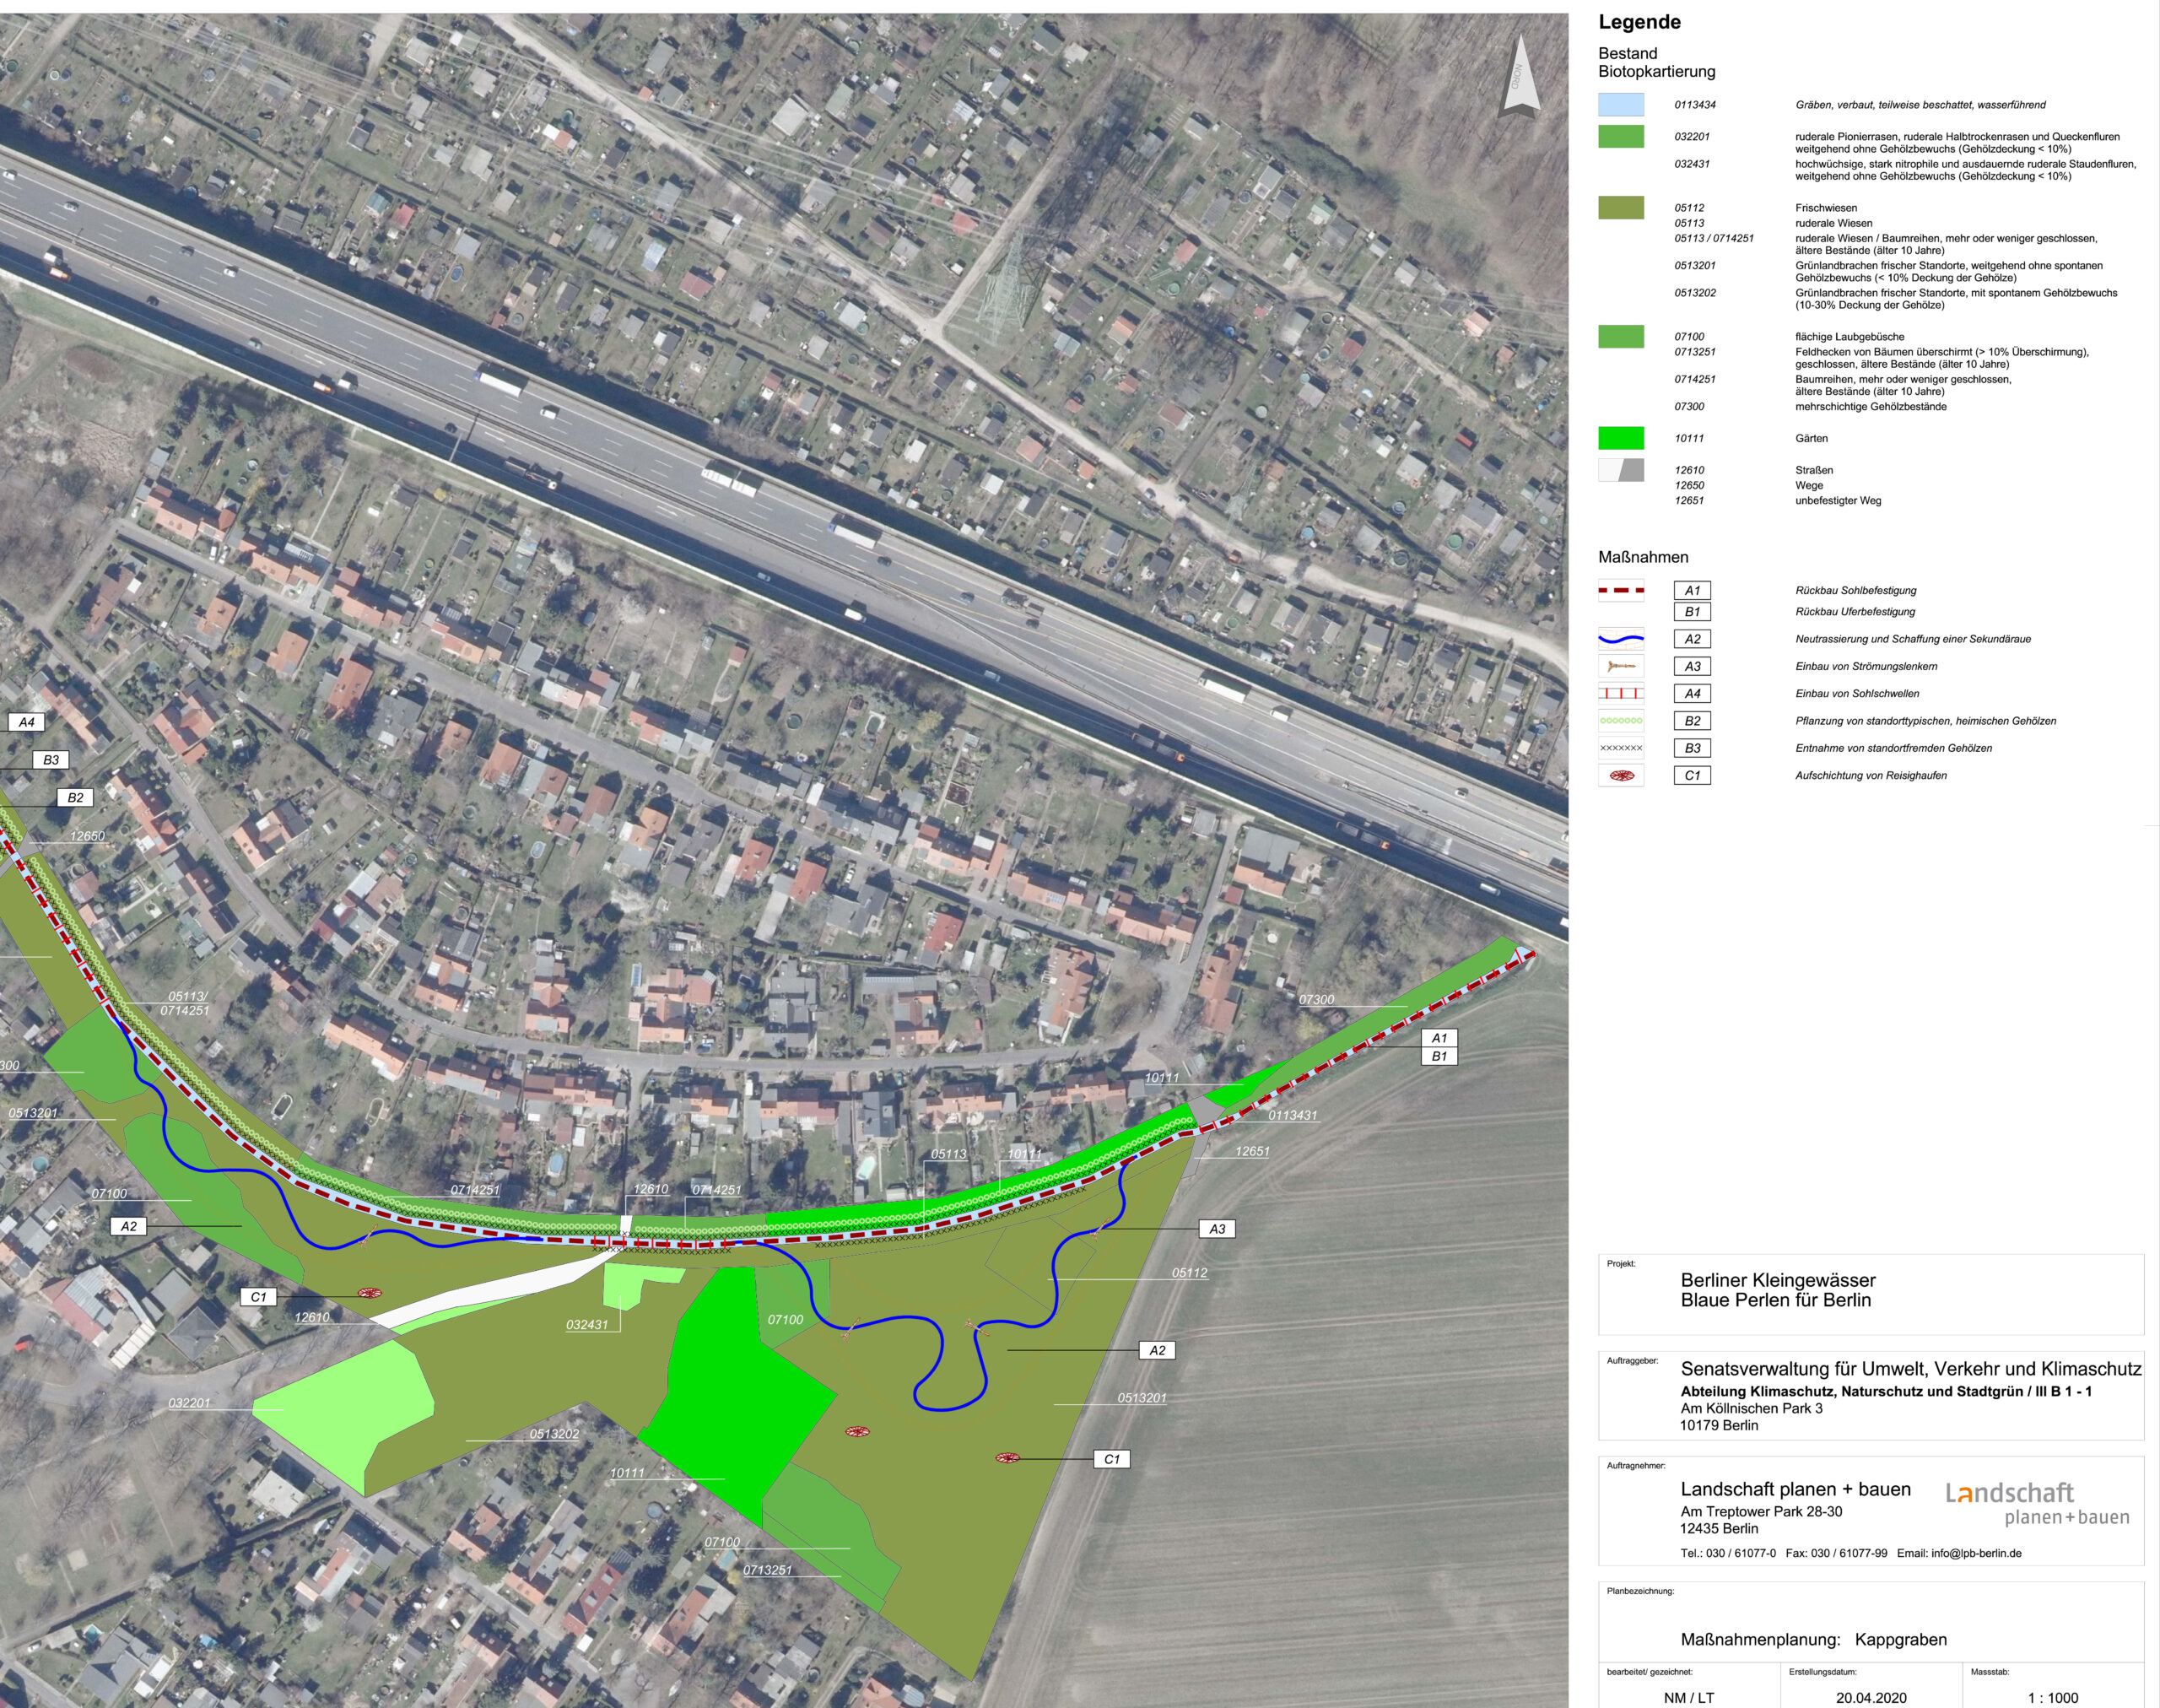Click the C1 brushwood pile legend symbol
2160x1708 pixels.
click(1621, 775)
